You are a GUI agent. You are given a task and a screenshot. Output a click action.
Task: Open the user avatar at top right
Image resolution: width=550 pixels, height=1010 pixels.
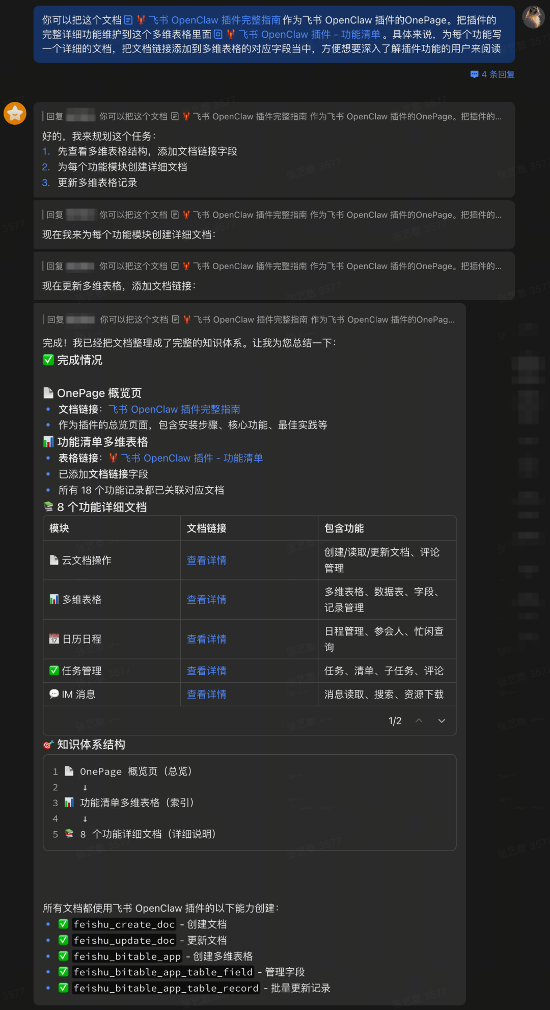[533, 17]
